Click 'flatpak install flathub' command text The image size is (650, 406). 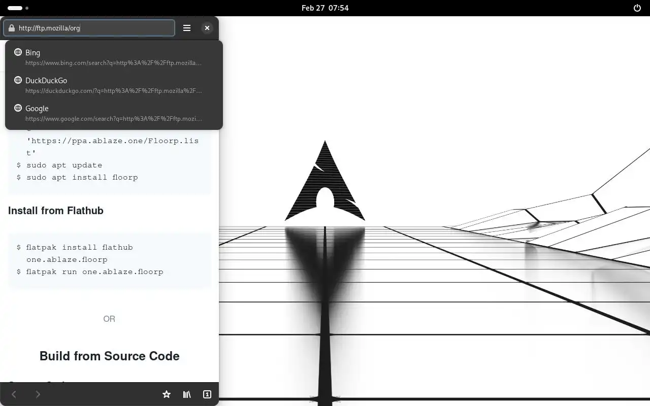(x=80, y=247)
